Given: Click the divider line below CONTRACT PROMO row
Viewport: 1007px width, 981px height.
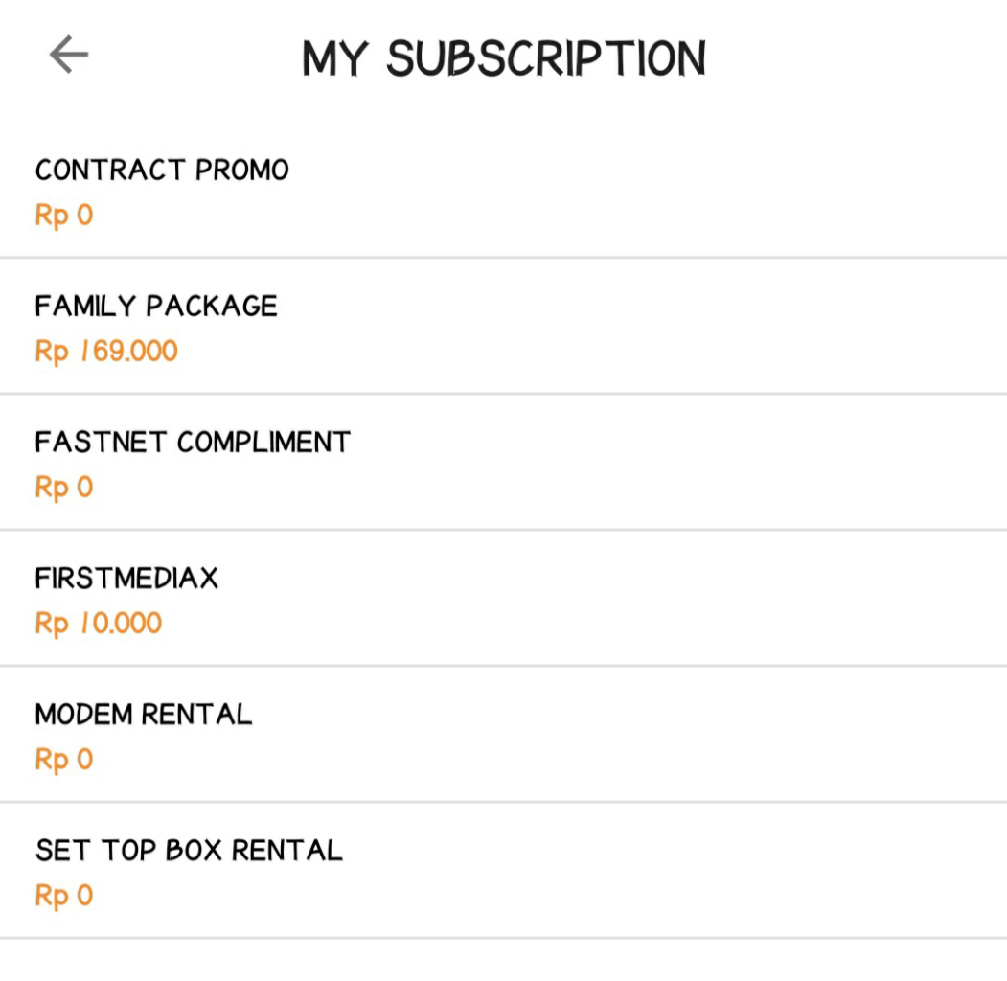Looking at the screenshot, I should [503, 258].
